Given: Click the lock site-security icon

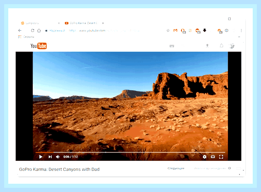Looking at the screenshot, I should (46, 31).
